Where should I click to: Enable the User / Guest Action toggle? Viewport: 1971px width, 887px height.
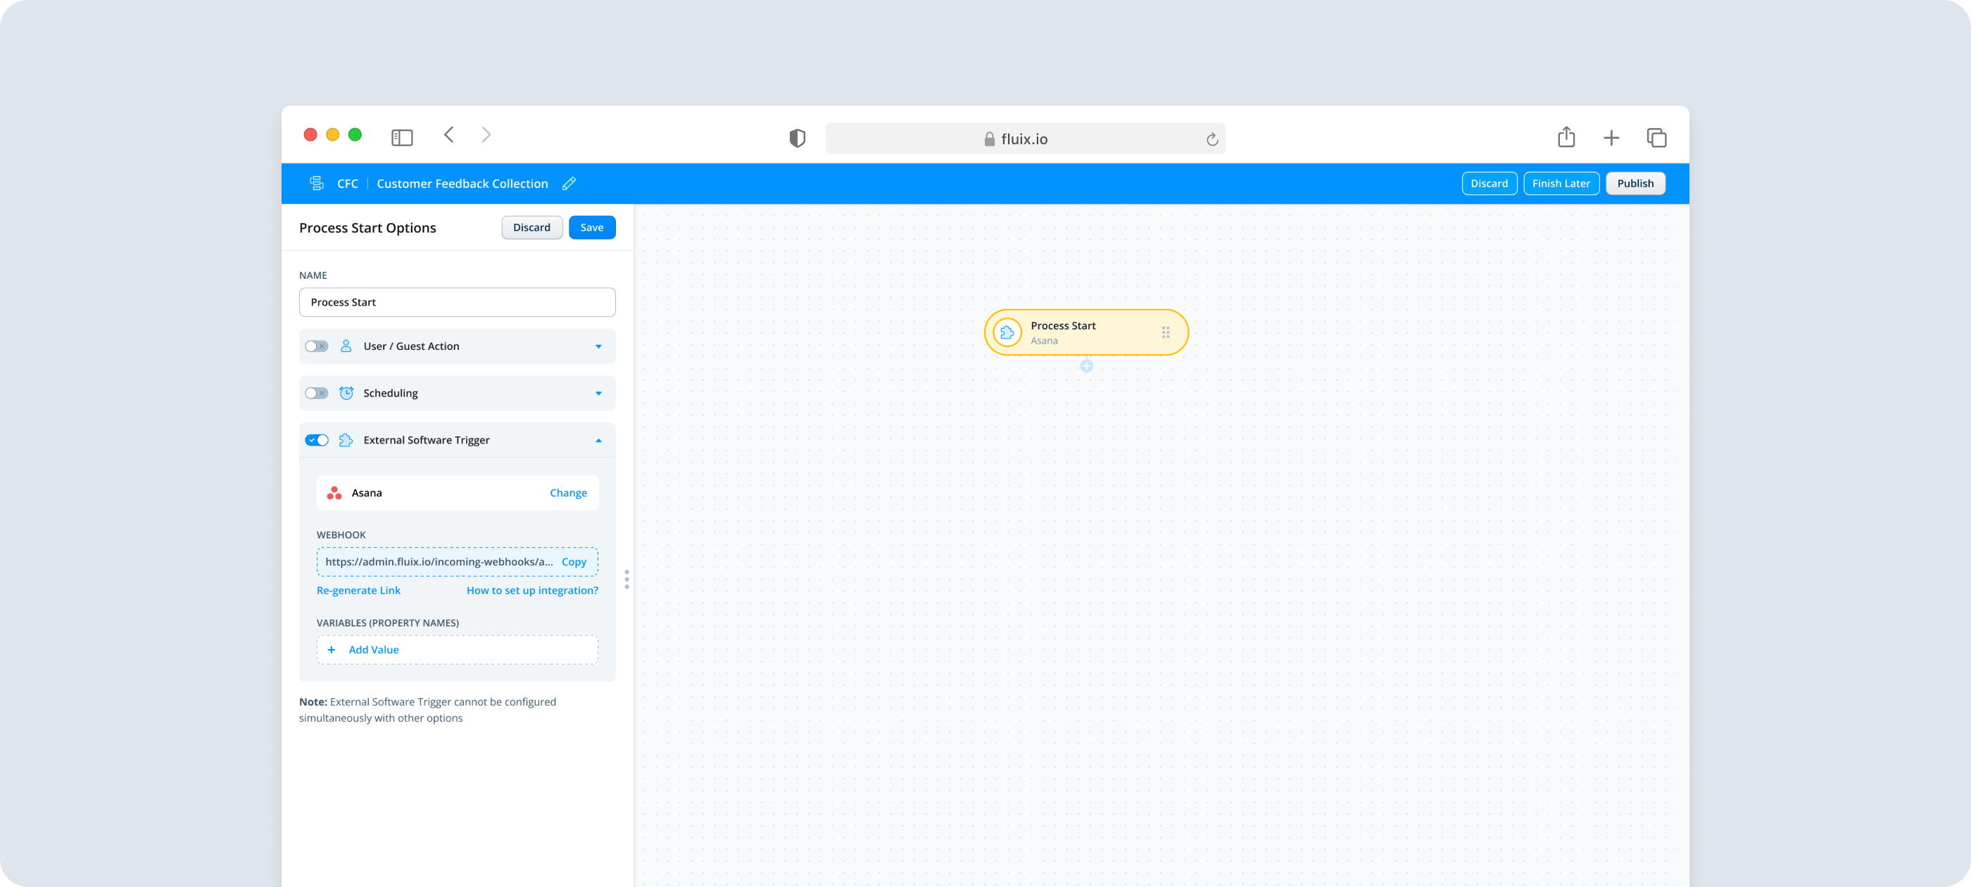pyautogui.click(x=316, y=346)
